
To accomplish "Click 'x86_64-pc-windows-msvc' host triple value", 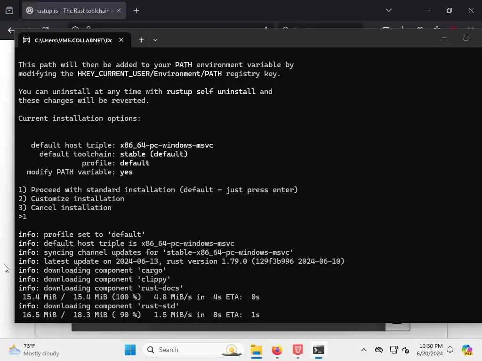I will click(x=167, y=145).
